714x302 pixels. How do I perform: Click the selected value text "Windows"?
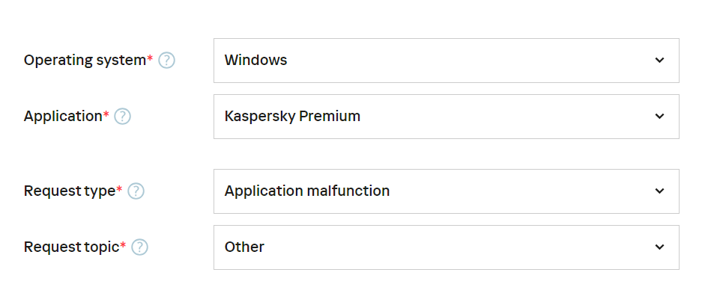click(255, 61)
